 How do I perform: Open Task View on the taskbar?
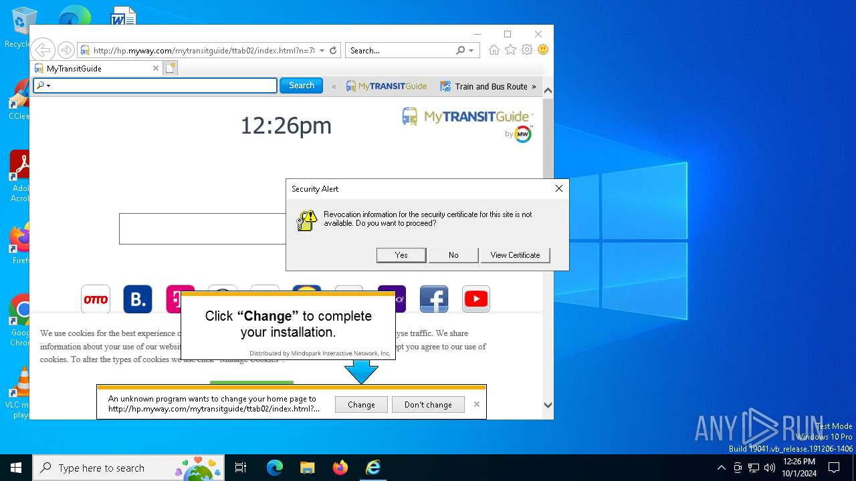coord(241,468)
